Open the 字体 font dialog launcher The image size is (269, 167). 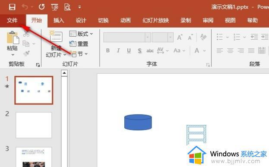208,65
